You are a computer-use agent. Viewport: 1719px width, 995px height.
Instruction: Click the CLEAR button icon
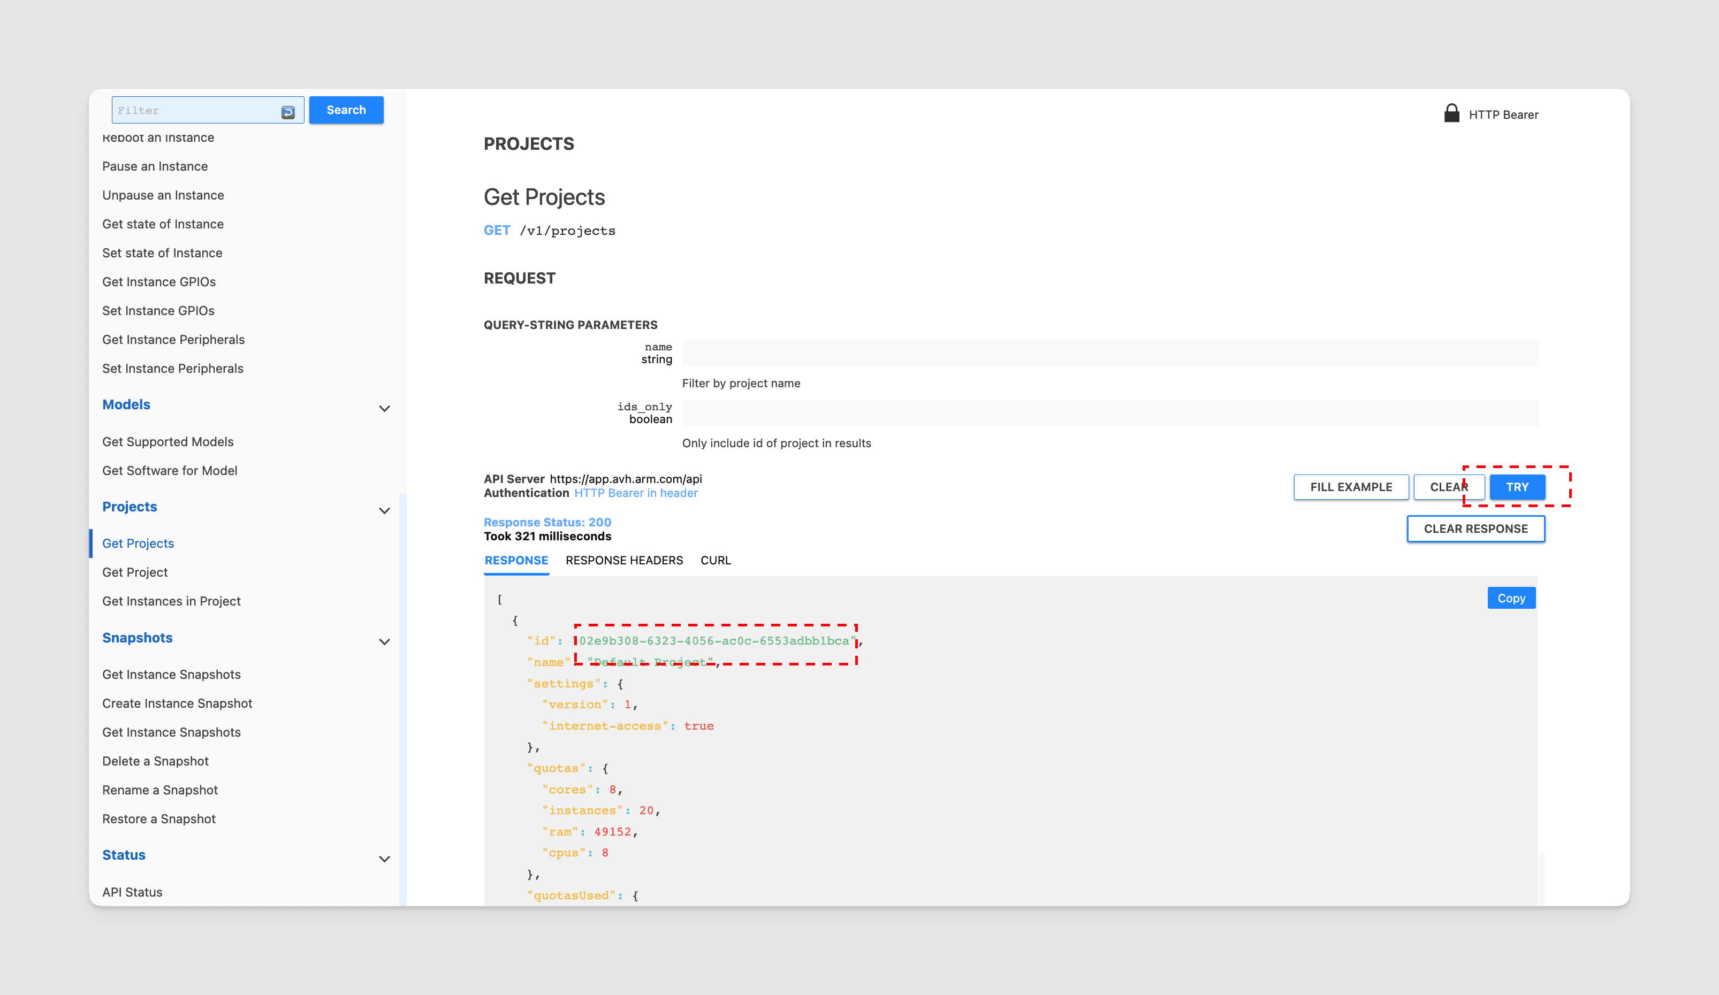[1446, 487]
